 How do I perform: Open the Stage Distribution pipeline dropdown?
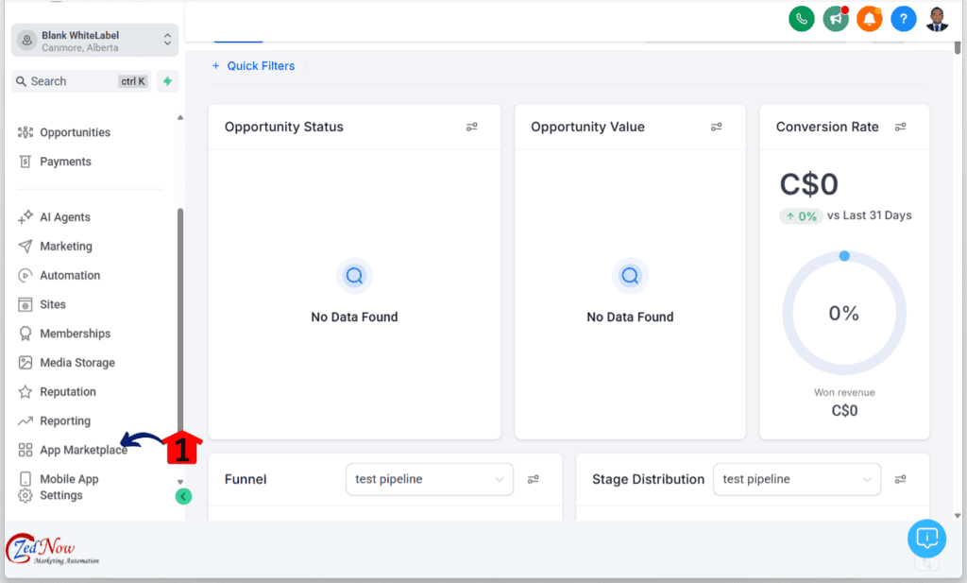coord(796,479)
